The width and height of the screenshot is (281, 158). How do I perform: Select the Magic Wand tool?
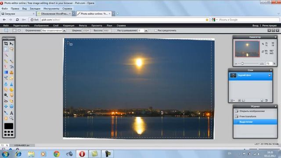[6, 55]
